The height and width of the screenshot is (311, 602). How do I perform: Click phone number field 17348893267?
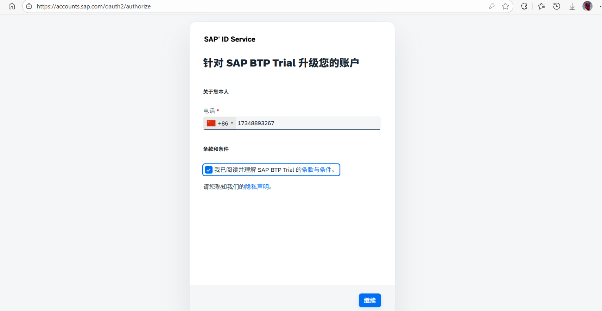click(308, 123)
